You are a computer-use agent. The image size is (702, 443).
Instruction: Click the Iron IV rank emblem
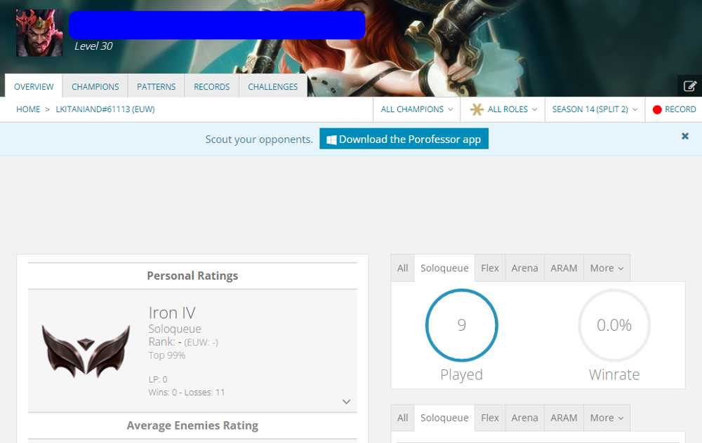click(86, 351)
